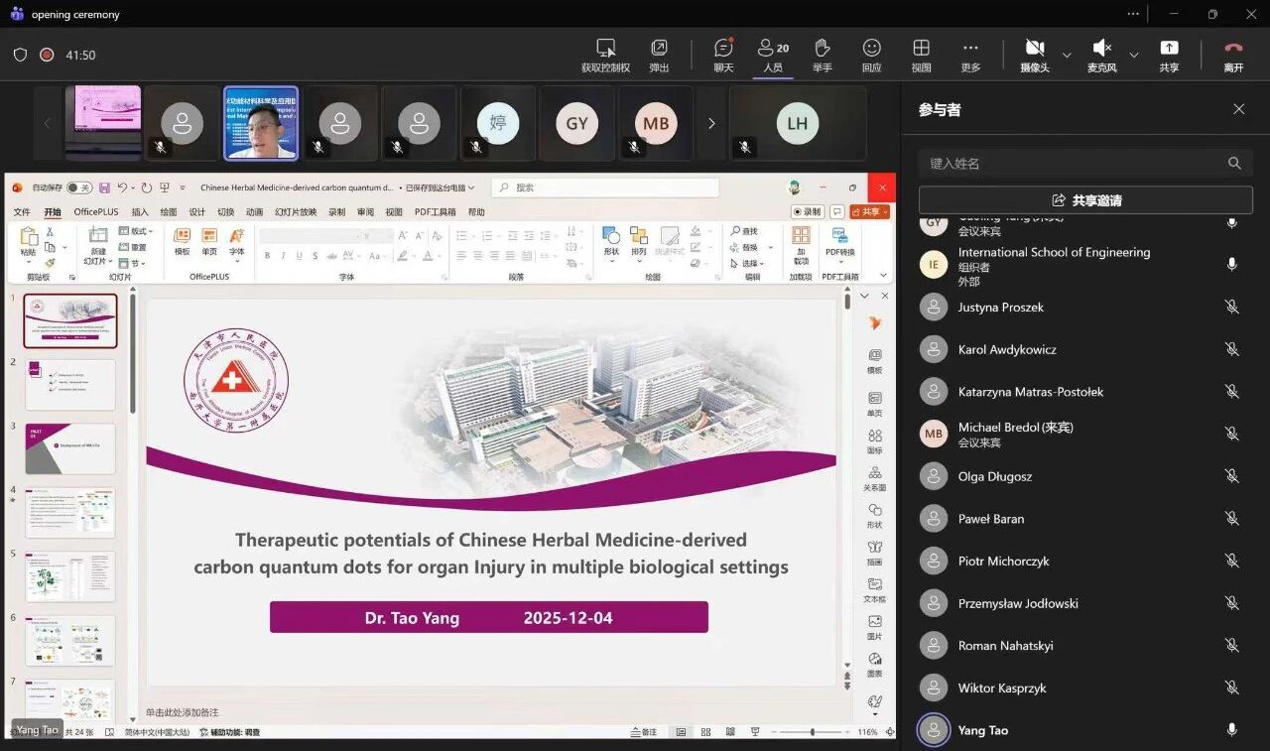Click the request control (获取控制权) icon

[605, 55]
